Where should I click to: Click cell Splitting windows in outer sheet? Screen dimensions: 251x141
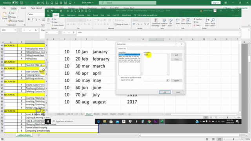(x=35, y=78)
